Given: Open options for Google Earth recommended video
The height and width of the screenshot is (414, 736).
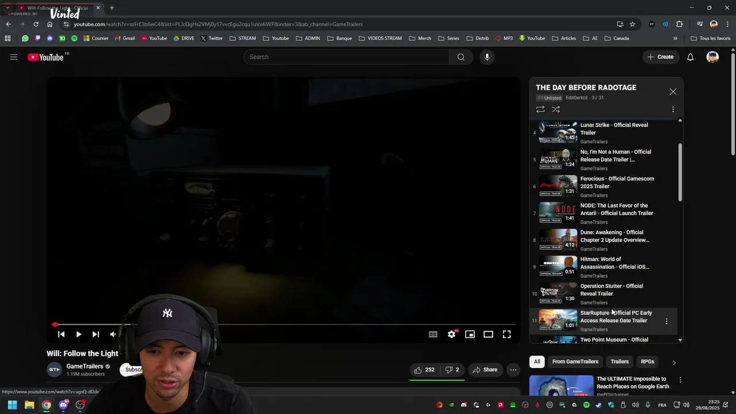Looking at the screenshot, I should tap(680, 380).
